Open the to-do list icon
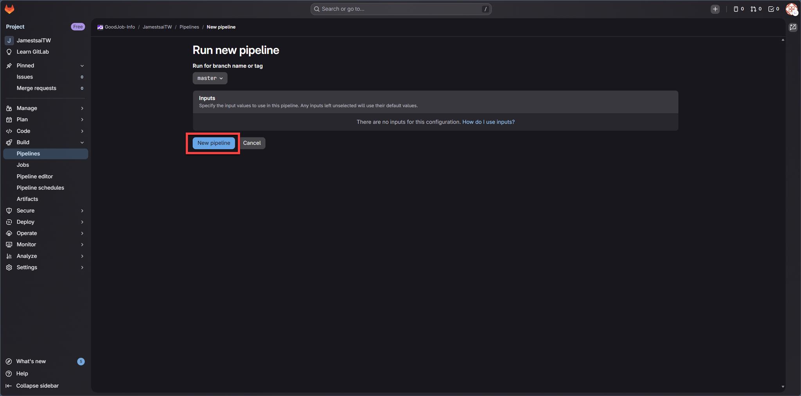Screen dimensions: 801x396 (x=773, y=9)
